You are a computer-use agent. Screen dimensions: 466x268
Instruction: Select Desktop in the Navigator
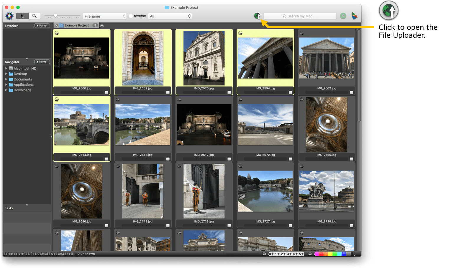point(20,74)
